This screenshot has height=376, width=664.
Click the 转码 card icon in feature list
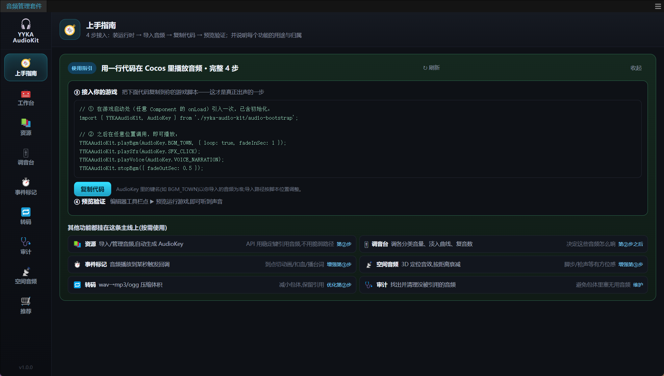point(77,285)
